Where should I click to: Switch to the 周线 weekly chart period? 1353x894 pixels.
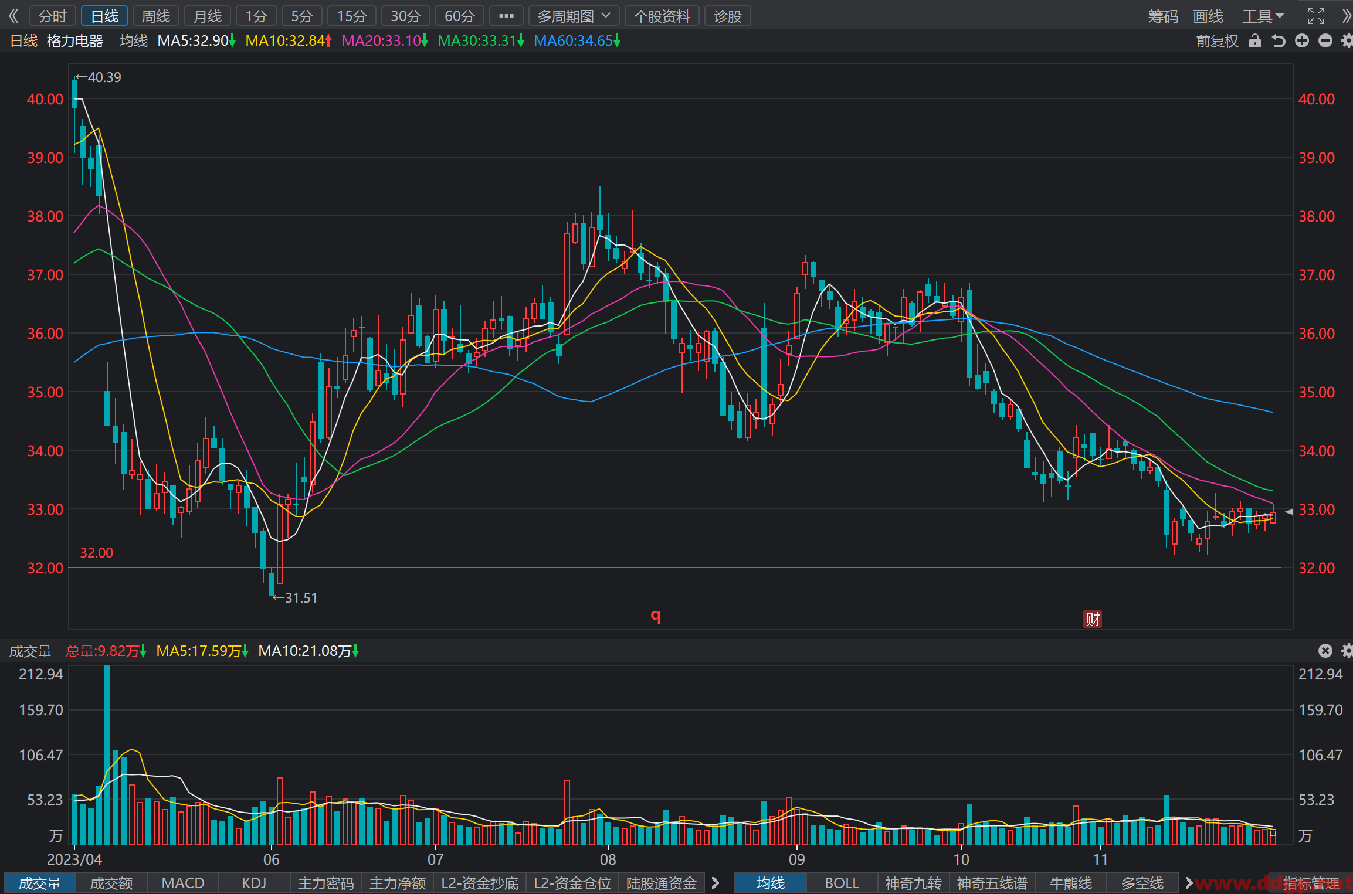[156, 16]
